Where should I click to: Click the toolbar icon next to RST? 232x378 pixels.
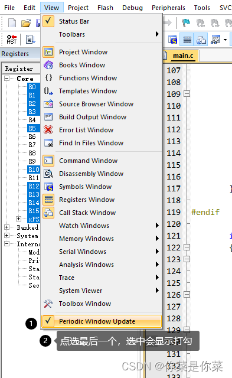tap(31, 40)
